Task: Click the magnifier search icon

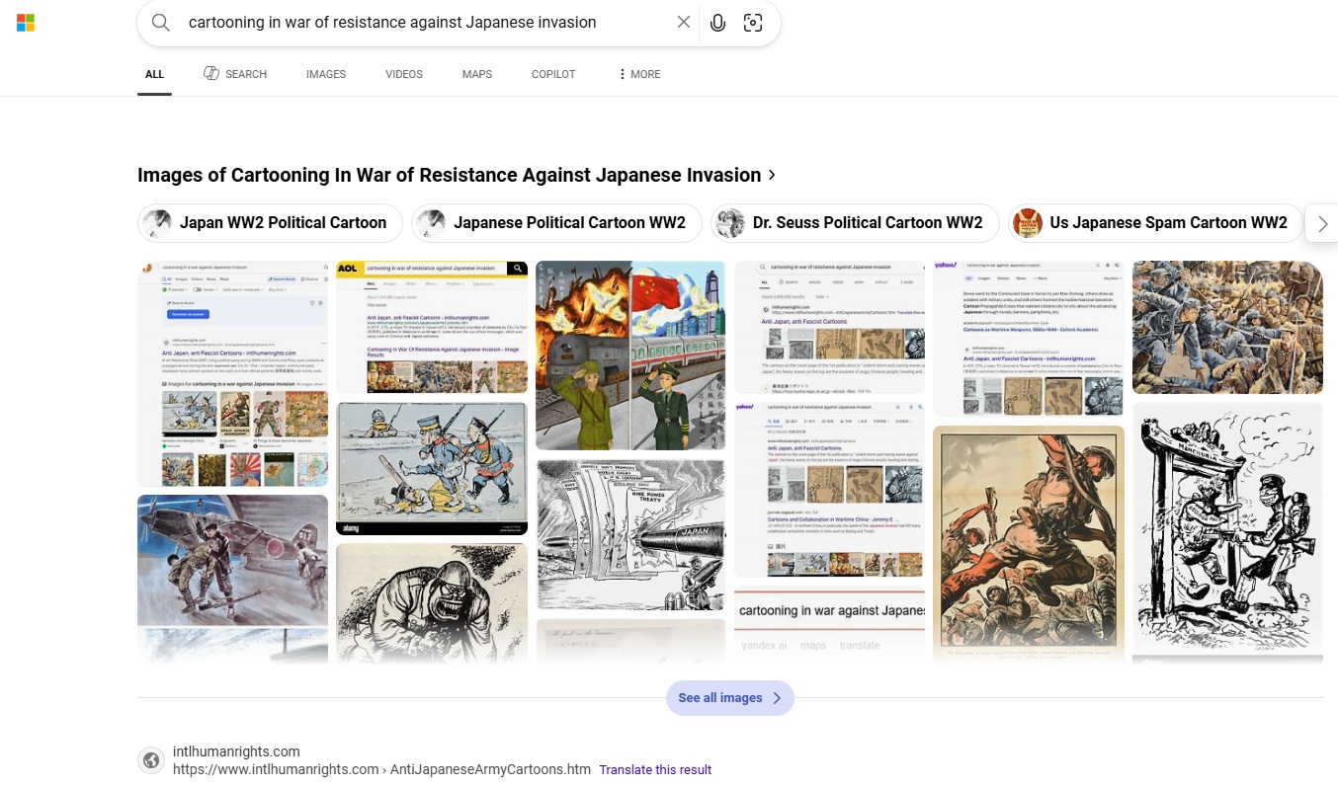Action: click(x=161, y=23)
